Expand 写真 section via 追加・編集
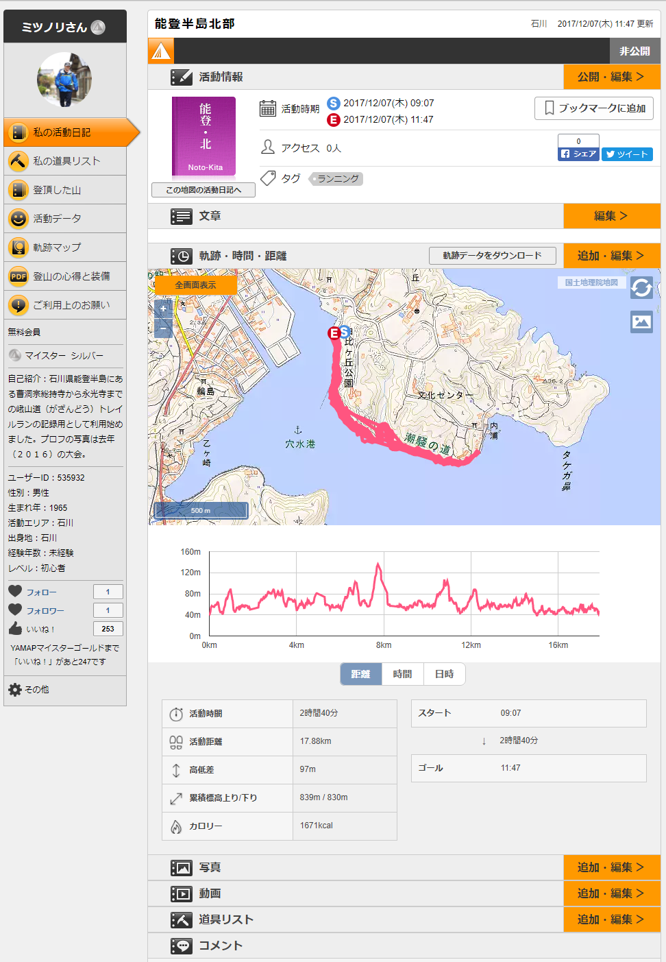The image size is (666, 962). click(611, 867)
